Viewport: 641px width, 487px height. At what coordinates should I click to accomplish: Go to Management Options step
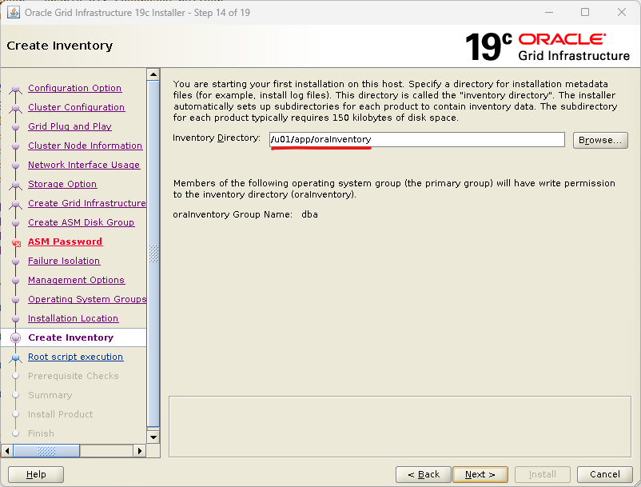click(x=77, y=280)
